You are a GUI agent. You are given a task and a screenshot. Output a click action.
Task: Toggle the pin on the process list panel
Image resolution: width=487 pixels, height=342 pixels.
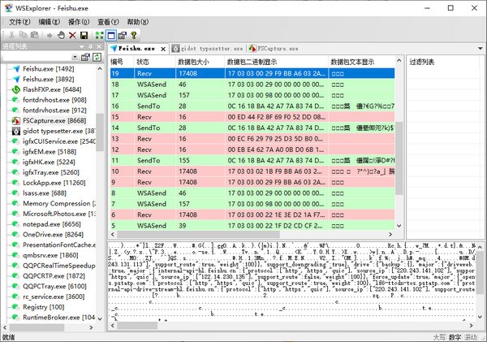click(x=92, y=48)
